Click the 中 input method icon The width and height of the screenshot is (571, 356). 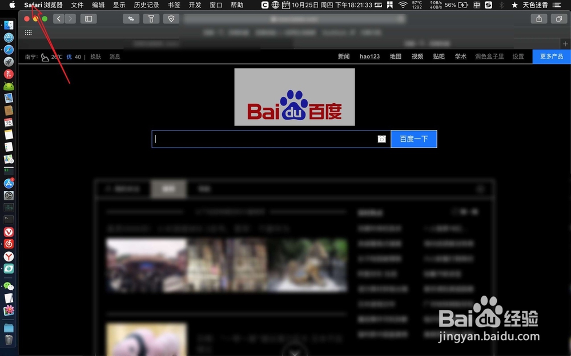(x=477, y=5)
